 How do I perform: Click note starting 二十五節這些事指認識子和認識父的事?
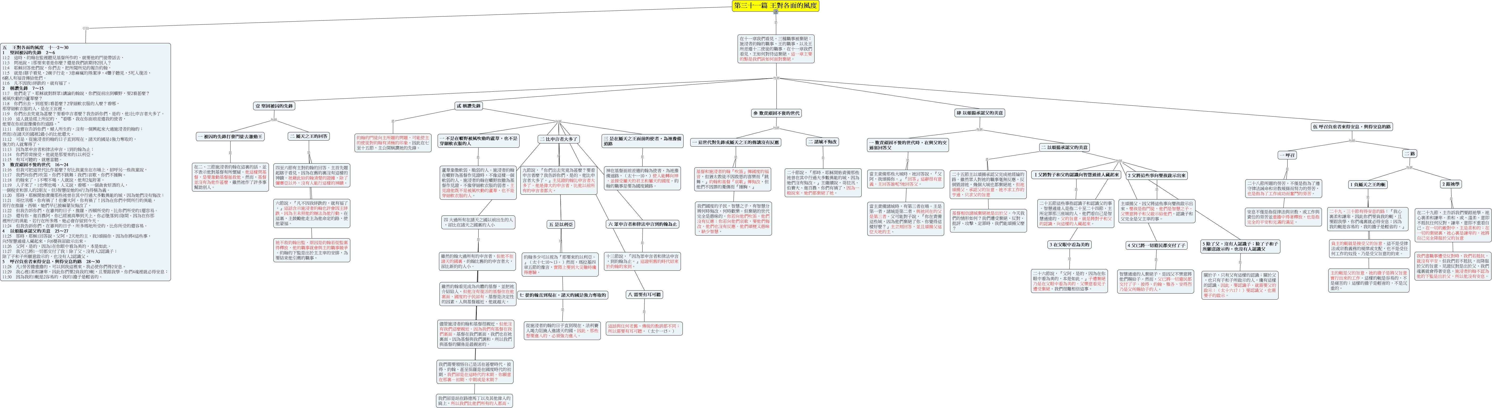1076,214
